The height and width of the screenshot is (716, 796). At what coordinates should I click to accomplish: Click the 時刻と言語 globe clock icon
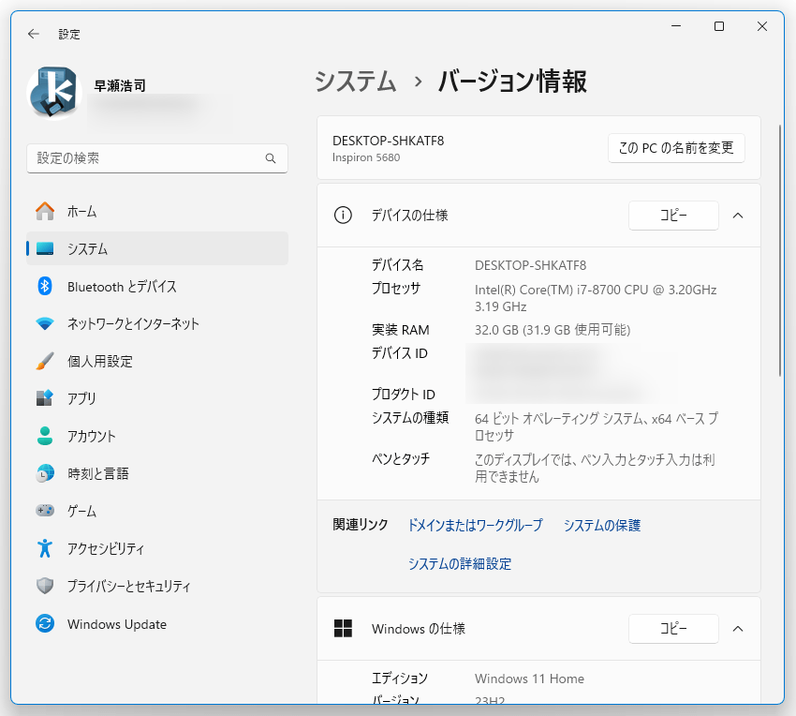pos(45,473)
